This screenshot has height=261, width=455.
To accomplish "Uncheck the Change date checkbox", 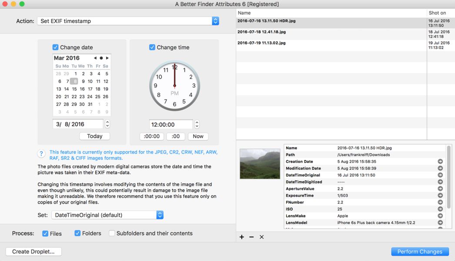I will [55, 47].
